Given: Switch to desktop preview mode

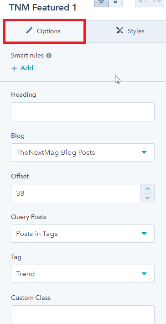Looking at the screenshot, I should point(101,3).
